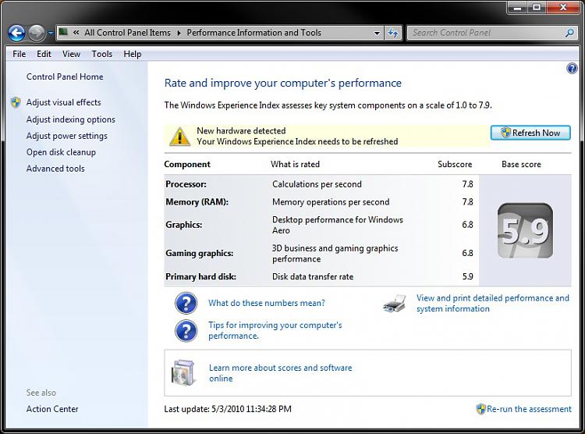Click the software box icon
The image size is (585, 434).
183,373
